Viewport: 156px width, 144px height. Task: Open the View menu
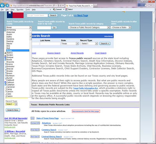(12, 9)
